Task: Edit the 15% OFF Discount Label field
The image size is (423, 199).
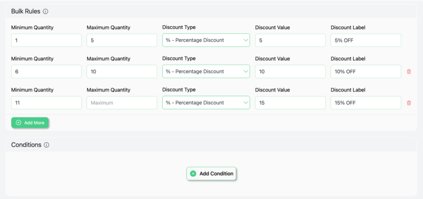Action: (x=366, y=103)
